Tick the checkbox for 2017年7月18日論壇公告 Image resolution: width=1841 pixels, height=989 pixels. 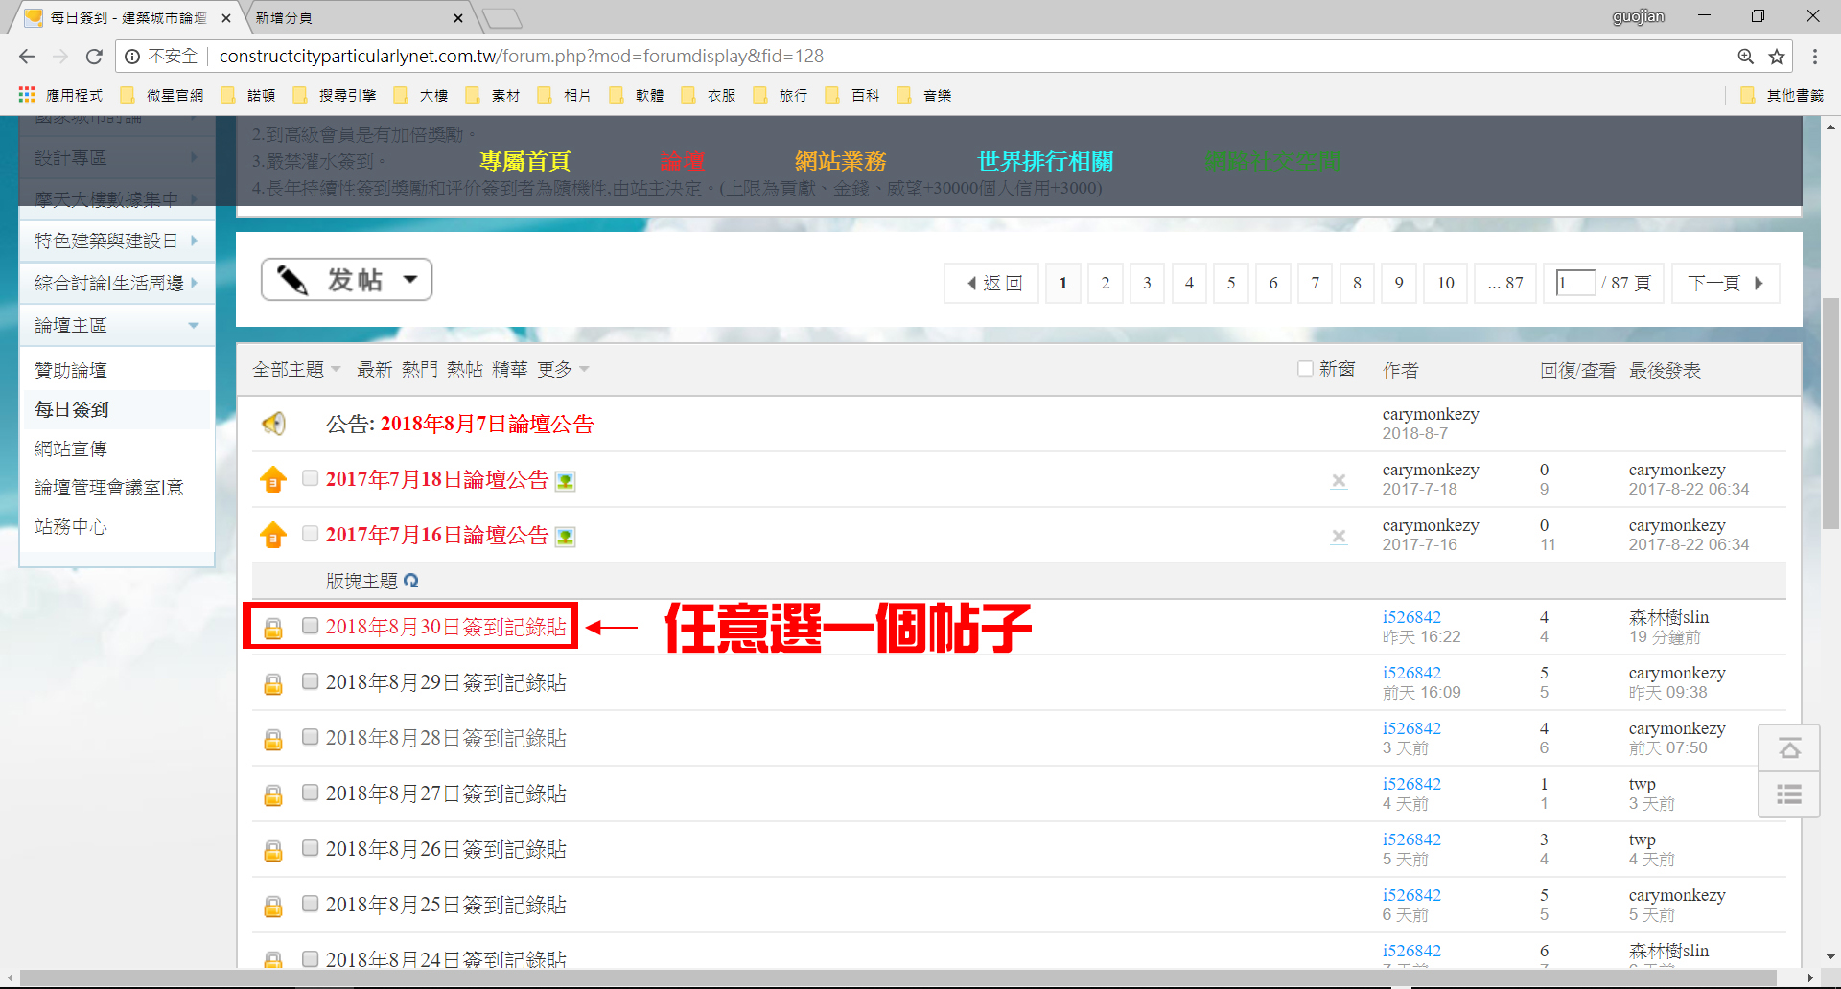(x=310, y=478)
